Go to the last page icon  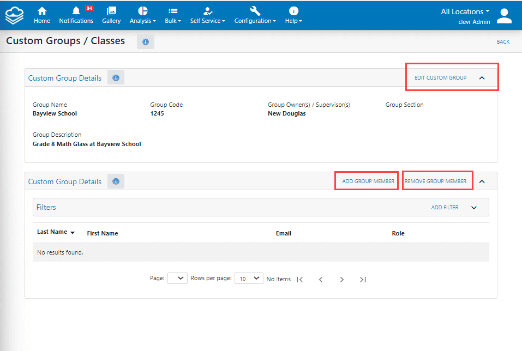click(x=363, y=280)
